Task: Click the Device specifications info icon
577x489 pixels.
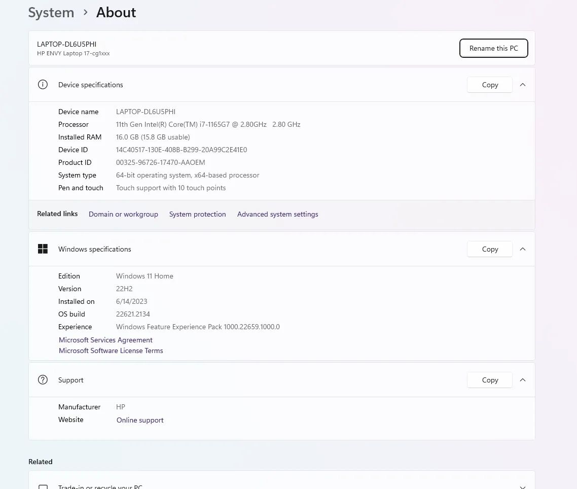Action: [x=43, y=85]
